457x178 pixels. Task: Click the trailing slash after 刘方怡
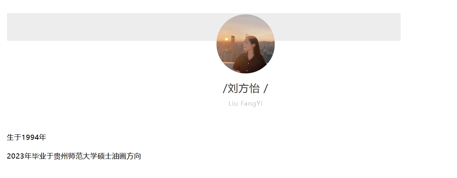click(x=266, y=88)
